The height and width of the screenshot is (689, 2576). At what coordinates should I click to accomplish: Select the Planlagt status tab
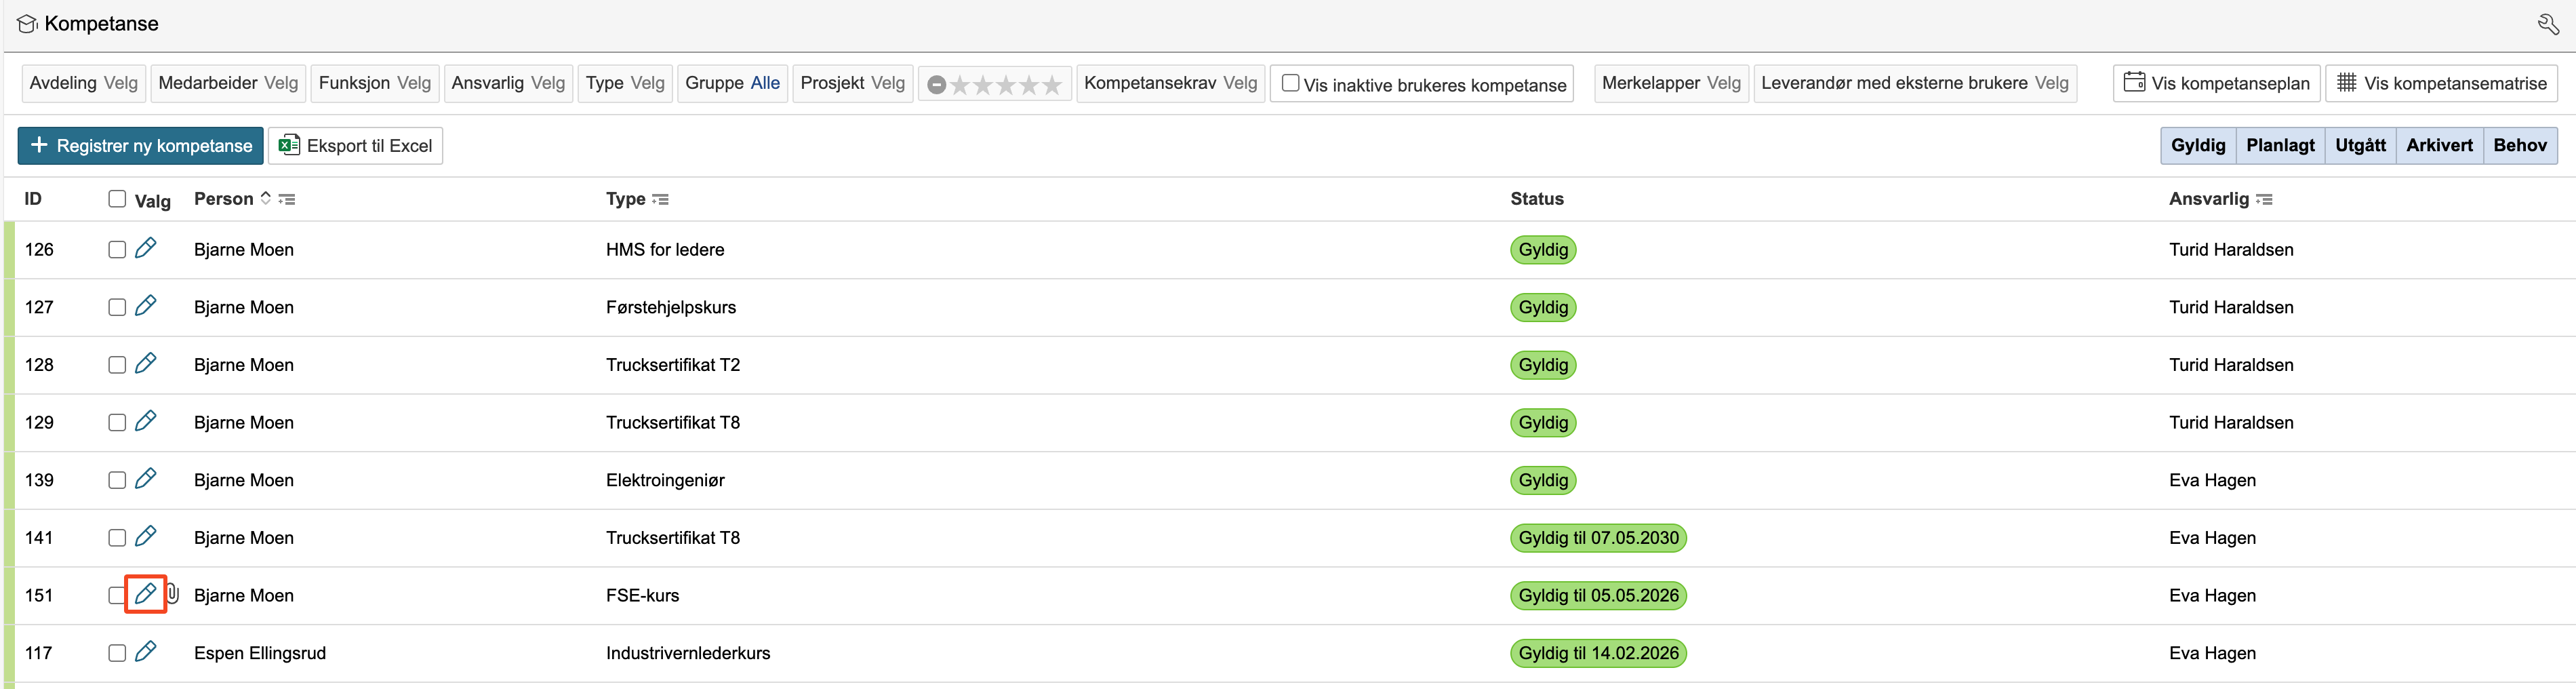coord(2279,145)
